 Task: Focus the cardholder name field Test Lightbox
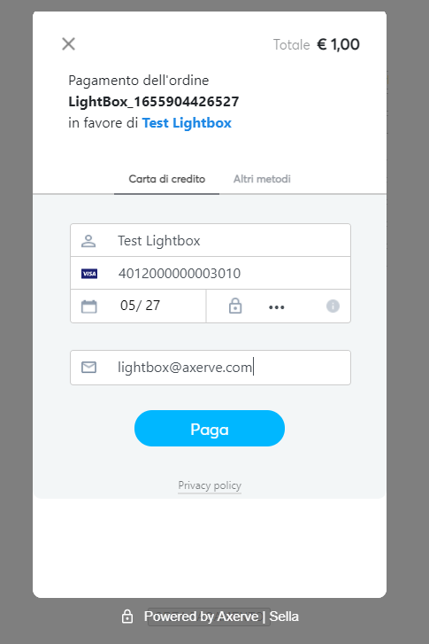tap(211, 240)
